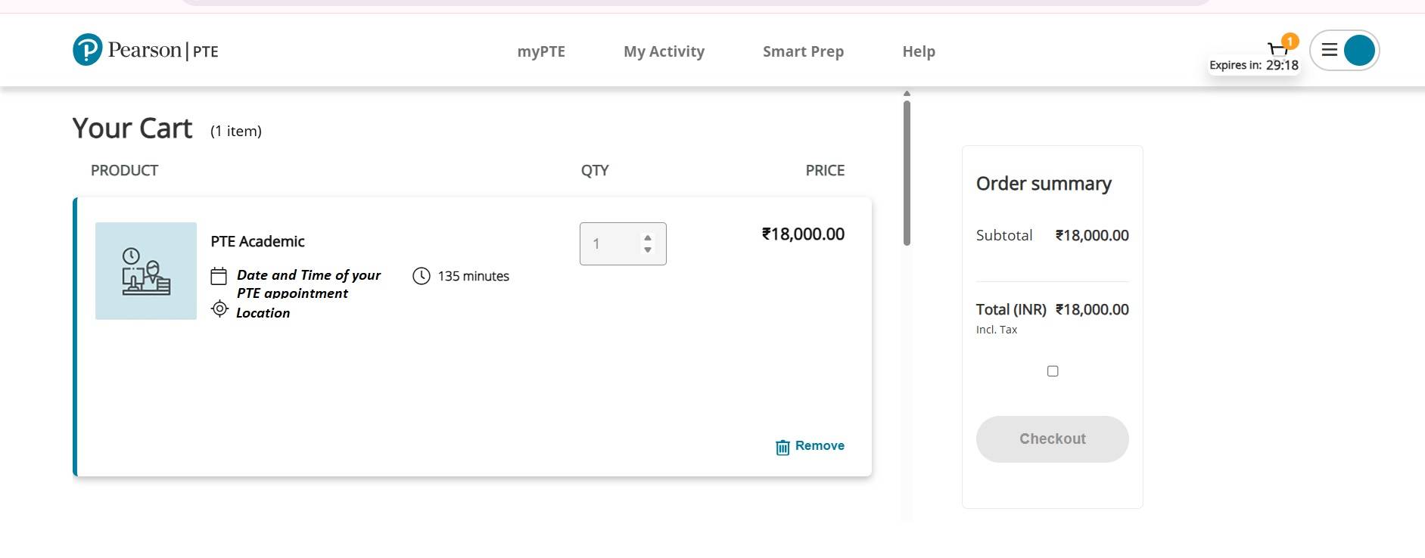Decrease quantity with the down arrow
The width and height of the screenshot is (1425, 558).
[x=648, y=250]
